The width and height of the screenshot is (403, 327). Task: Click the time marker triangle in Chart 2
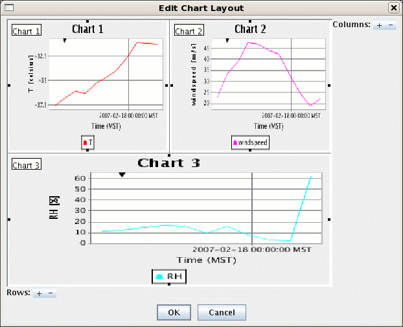tap(227, 41)
